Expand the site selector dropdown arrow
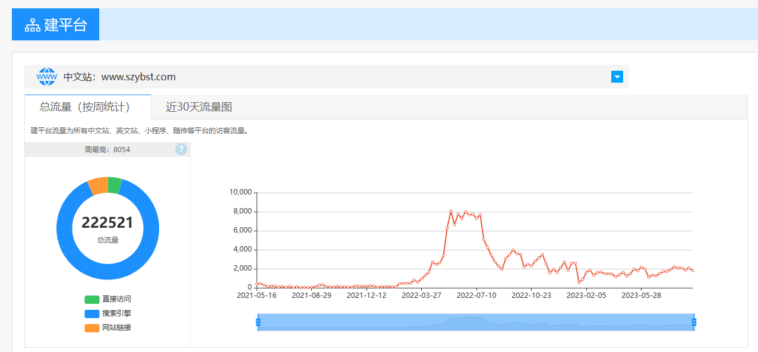The width and height of the screenshot is (758, 352). pos(617,77)
